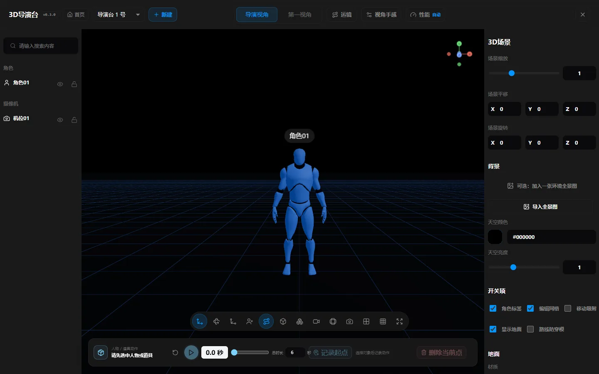Click the four-pane layout icon
This screenshot has height=374, width=599.
(366, 321)
